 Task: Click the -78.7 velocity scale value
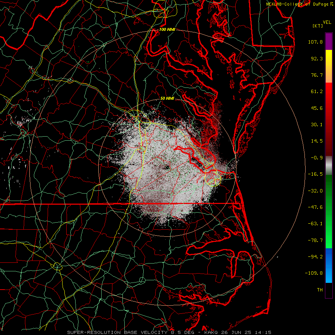click(315, 240)
